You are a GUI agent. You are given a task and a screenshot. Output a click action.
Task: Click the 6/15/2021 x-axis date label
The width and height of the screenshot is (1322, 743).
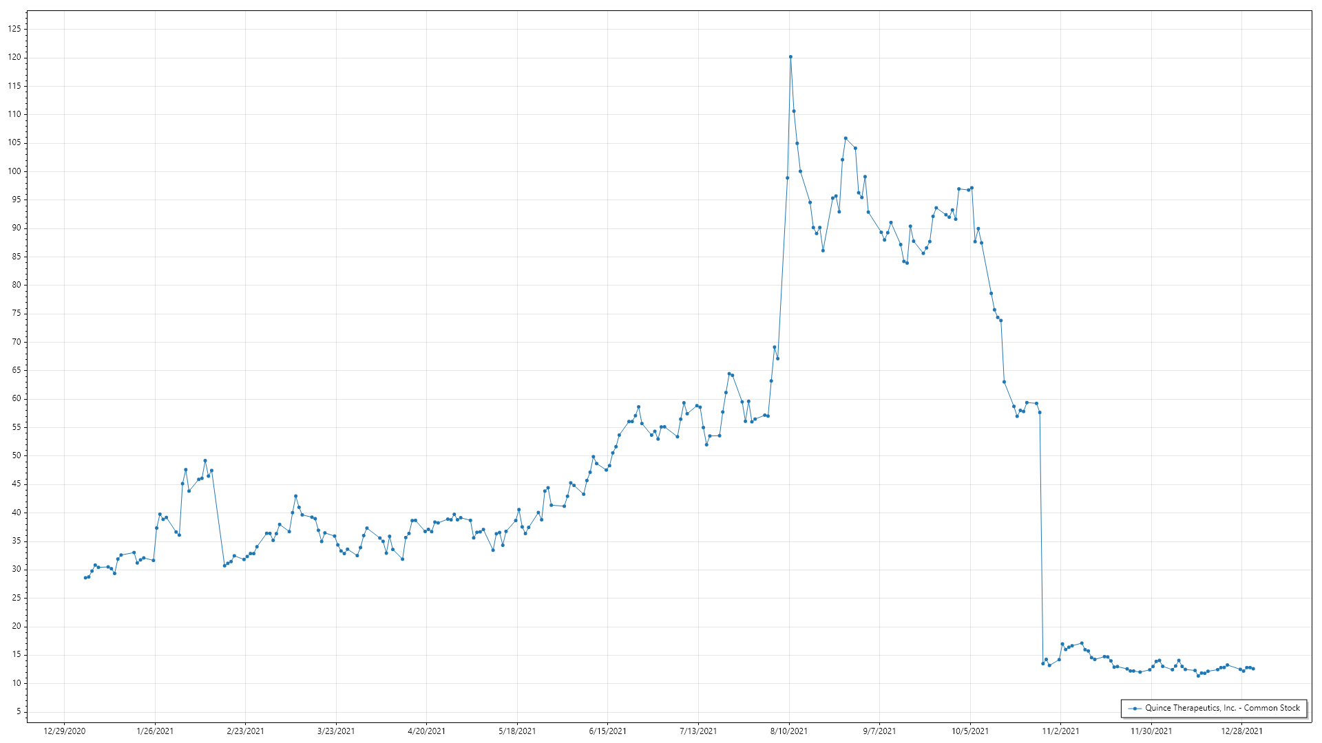pyautogui.click(x=607, y=731)
